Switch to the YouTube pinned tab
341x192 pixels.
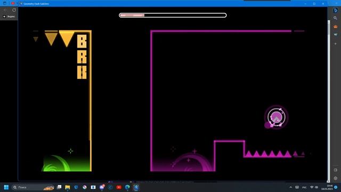click(13, 4)
